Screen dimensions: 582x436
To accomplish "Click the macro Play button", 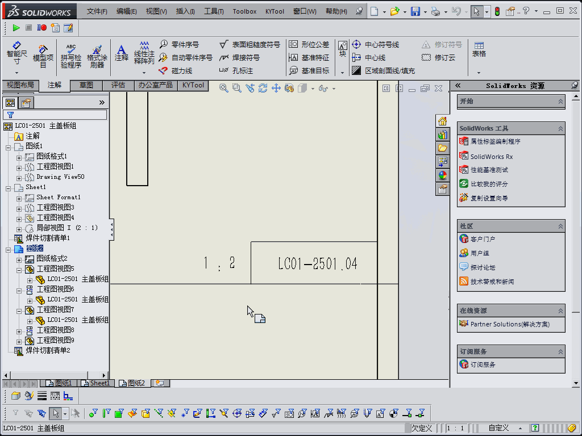I will [x=16, y=27].
